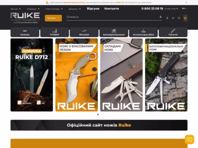The height and width of the screenshot is (148, 198).
Task: Open the Каталог dropdown button
Action: [53, 18]
